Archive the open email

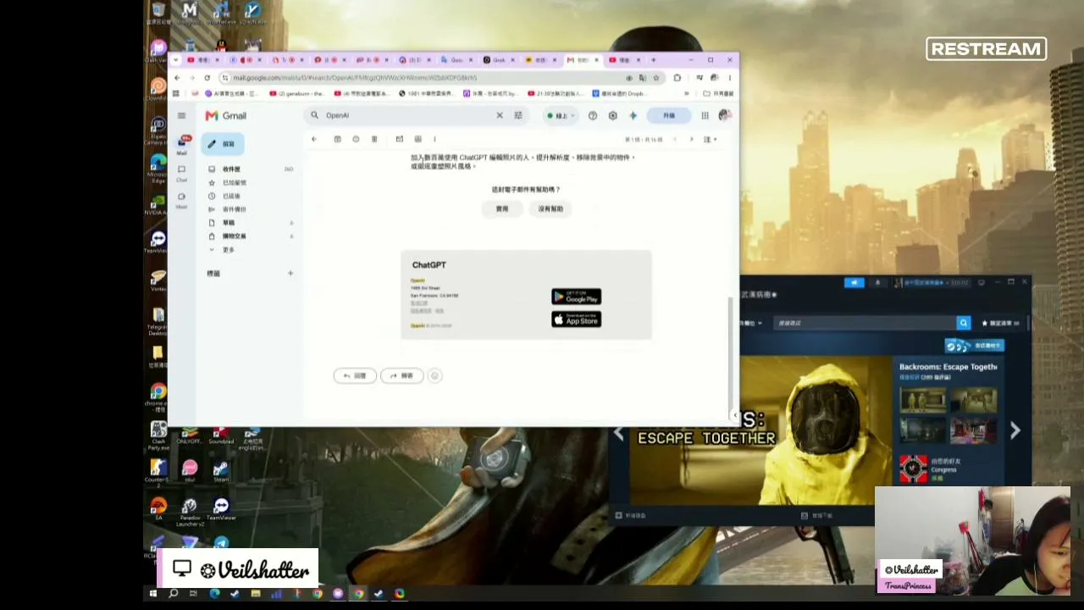click(337, 139)
